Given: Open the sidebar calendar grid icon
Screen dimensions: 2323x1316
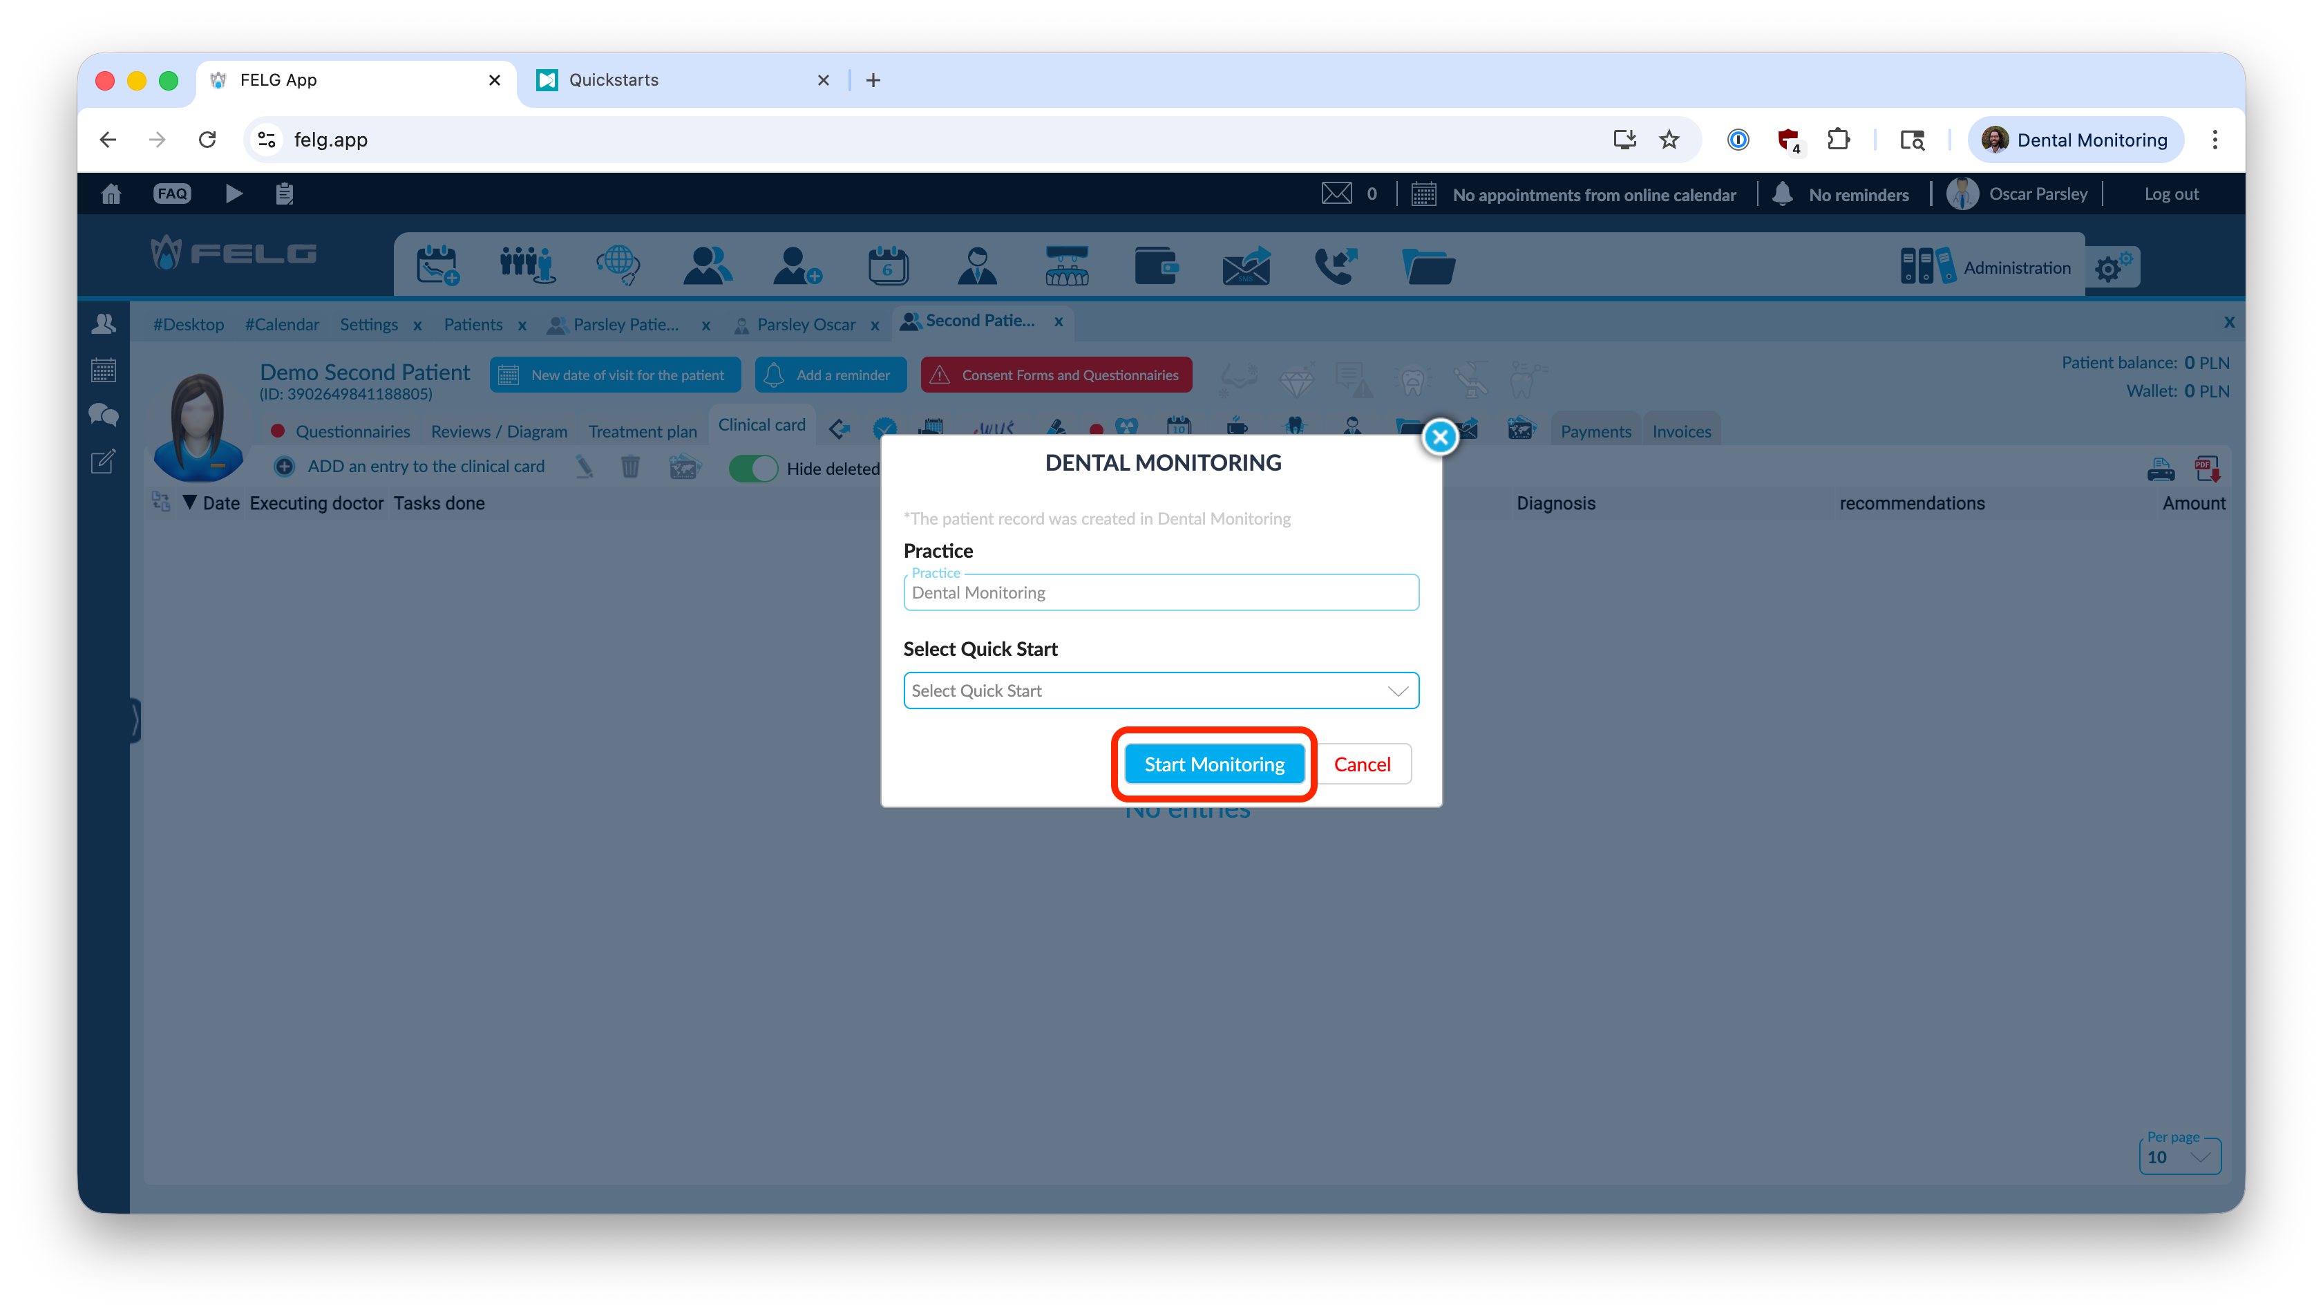Looking at the screenshot, I should pos(103,369).
